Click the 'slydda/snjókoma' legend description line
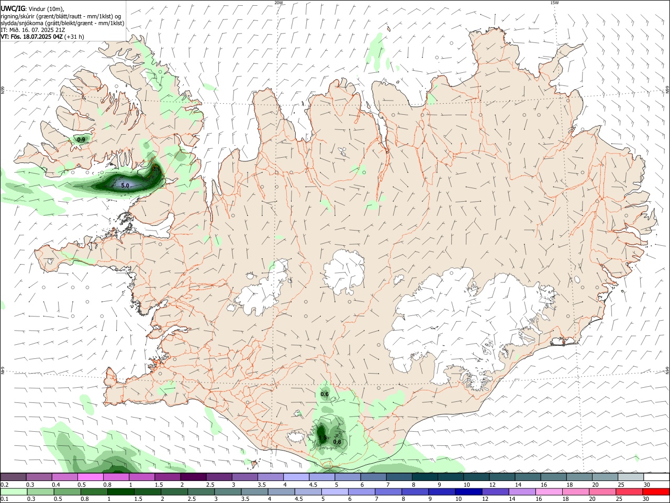The image size is (670, 503). tap(62, 23)
